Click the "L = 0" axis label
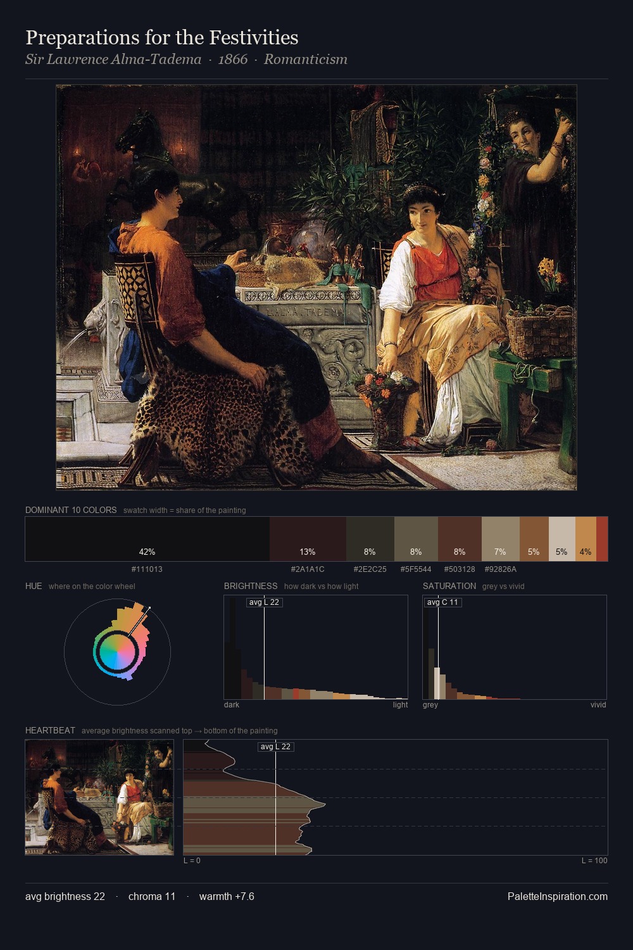Image resolution: width=633 pixels, height=950 pixels. (192, 861)
